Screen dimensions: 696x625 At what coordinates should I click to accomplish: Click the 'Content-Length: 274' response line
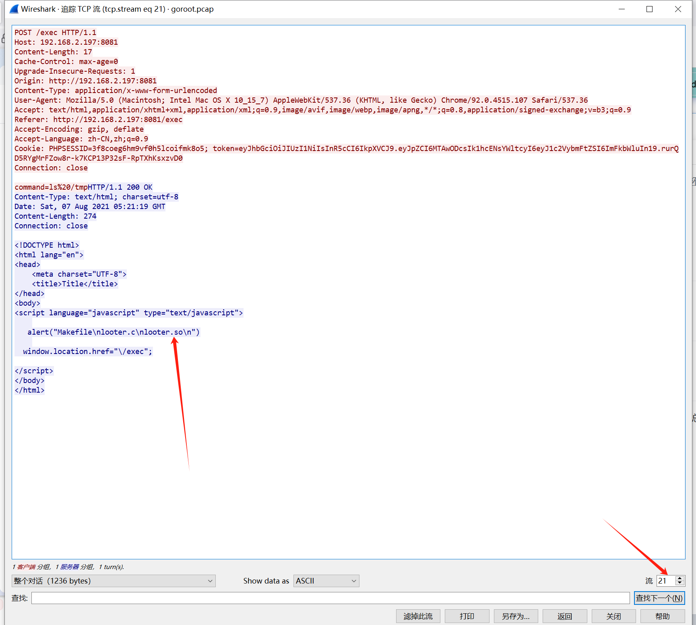pos(56,216)
